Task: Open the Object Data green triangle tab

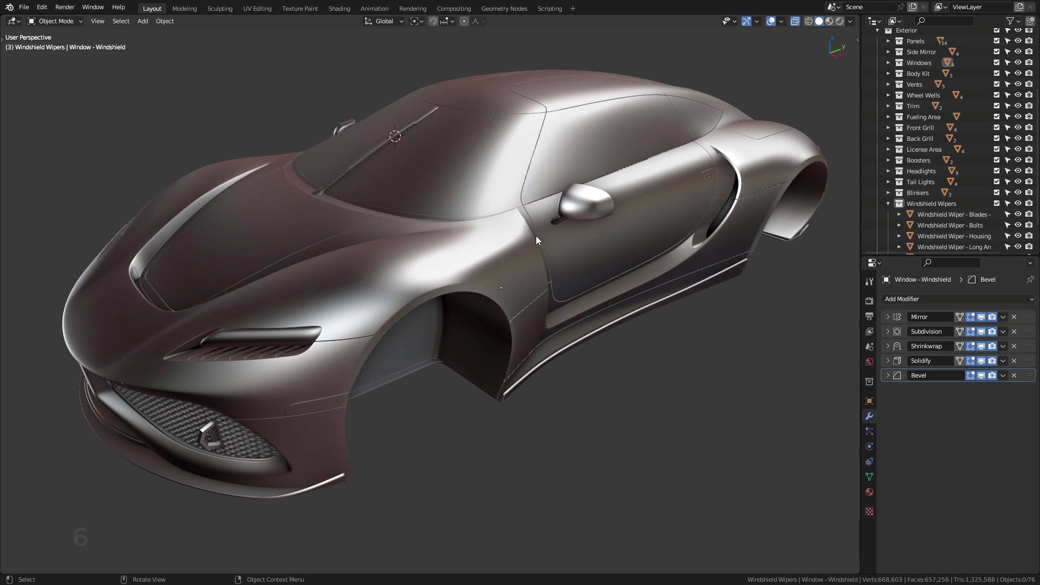Action: coord(869,477)
